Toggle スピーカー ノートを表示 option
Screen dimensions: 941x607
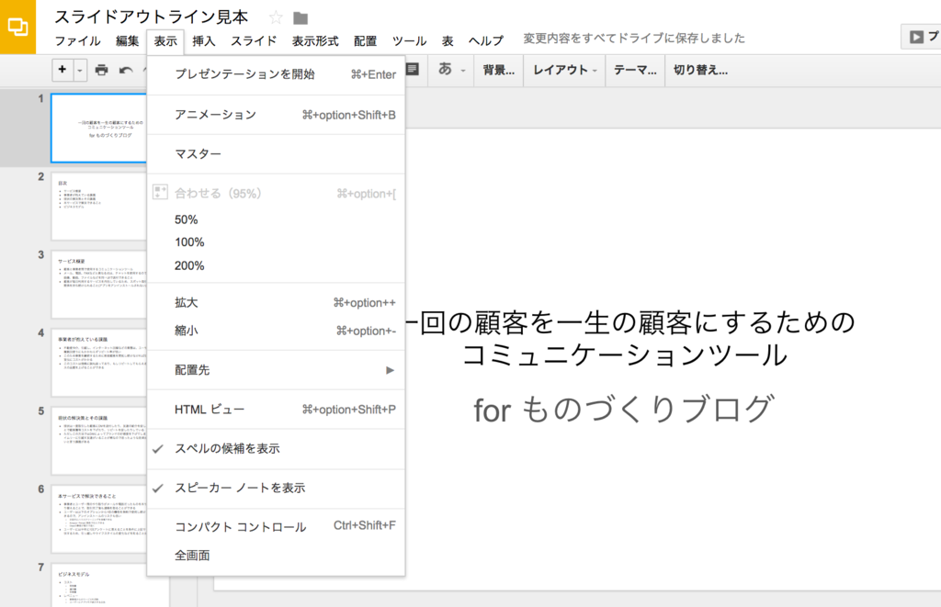click(x=276, y=489)
